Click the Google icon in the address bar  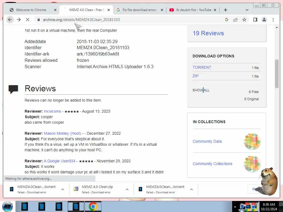coord(227,20)
